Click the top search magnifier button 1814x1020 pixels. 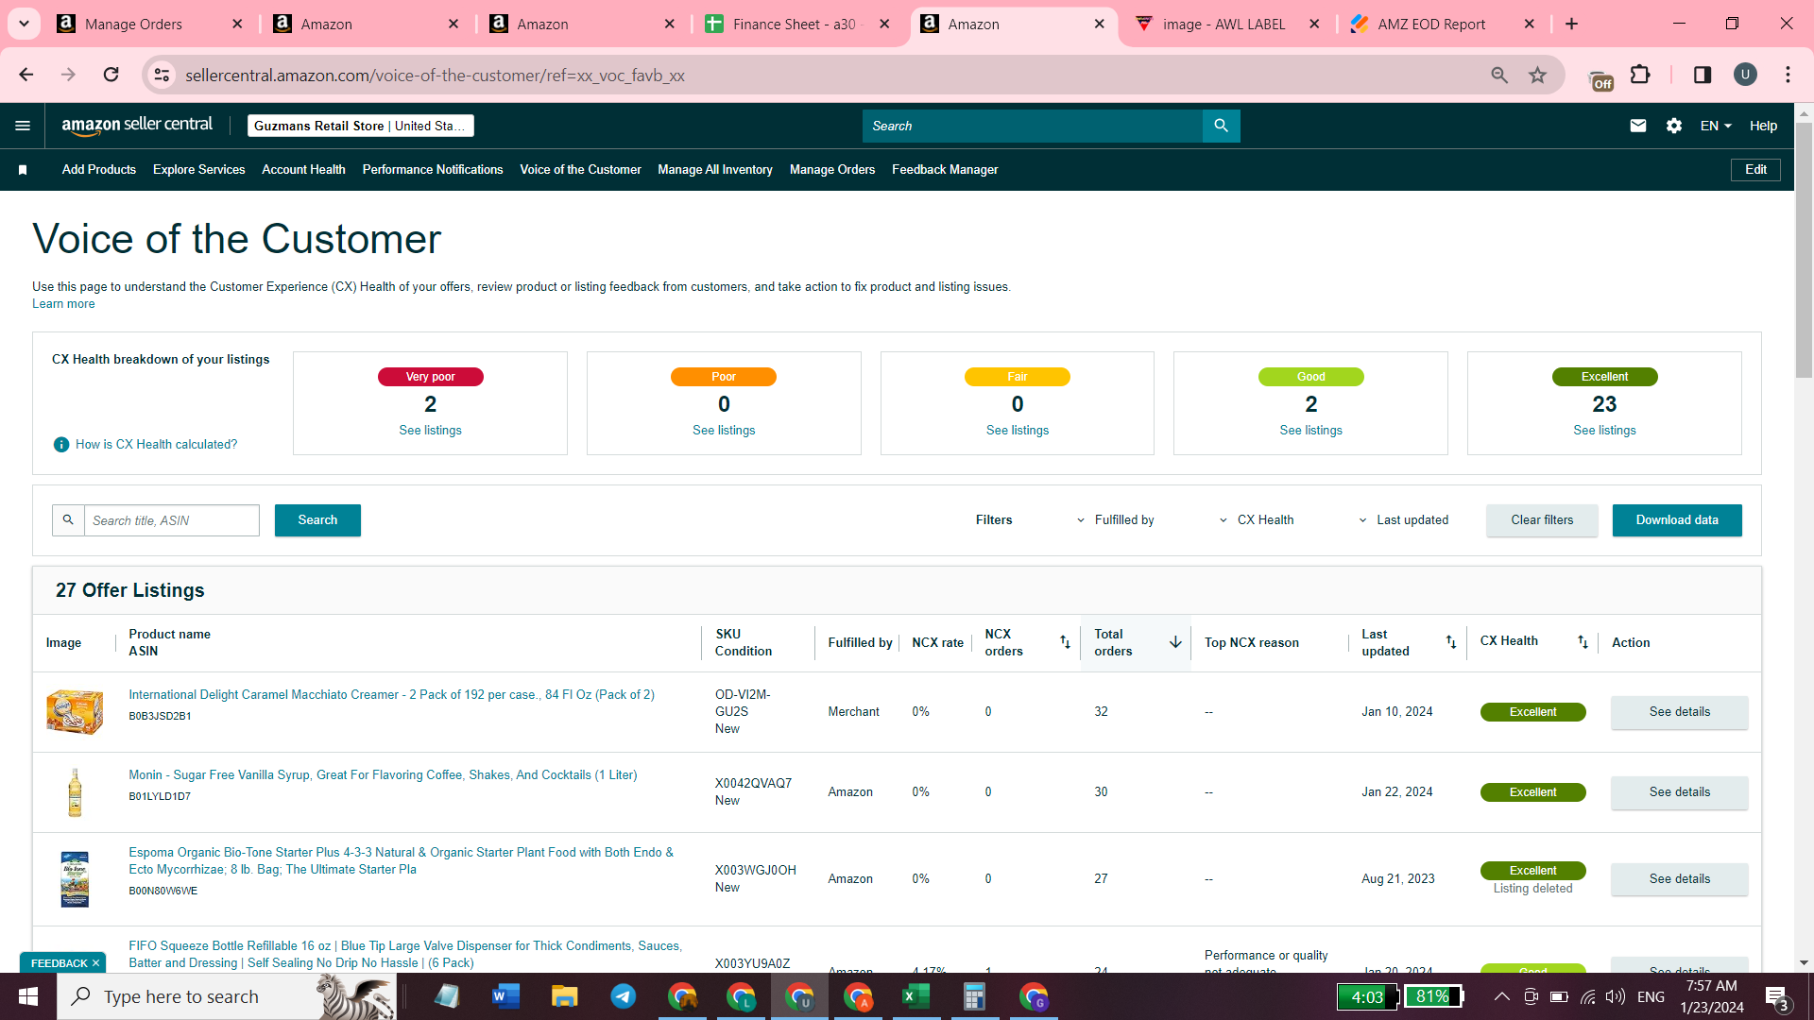1221,126
